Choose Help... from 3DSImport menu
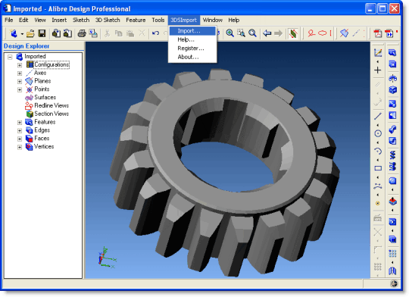 (x=192, y=39)
